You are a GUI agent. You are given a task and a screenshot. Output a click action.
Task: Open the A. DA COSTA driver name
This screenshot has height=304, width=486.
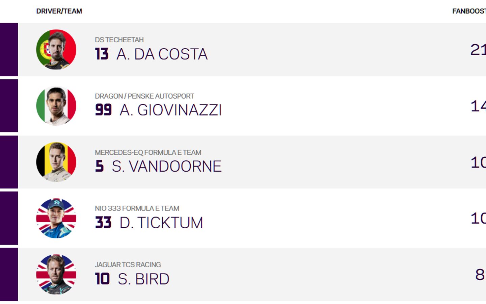pyautogui.click(x=162, y=54)
